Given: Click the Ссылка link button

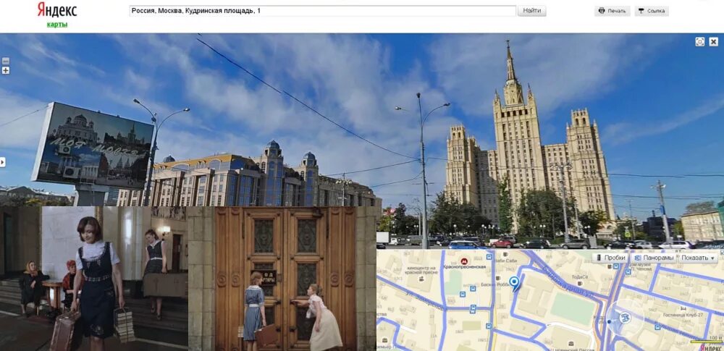Looking at the screenshot, I should 652,11.
